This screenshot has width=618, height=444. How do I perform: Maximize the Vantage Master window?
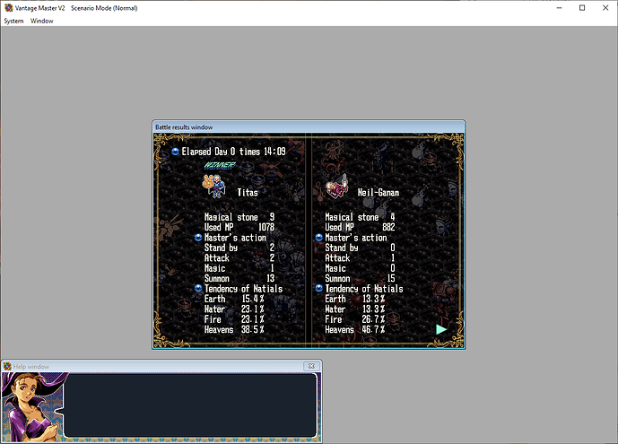point(582,8)
